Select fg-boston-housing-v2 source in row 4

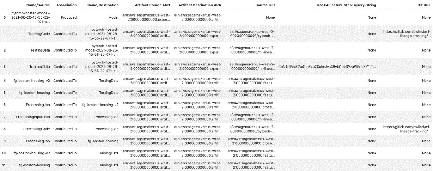[x=32, y=81]
